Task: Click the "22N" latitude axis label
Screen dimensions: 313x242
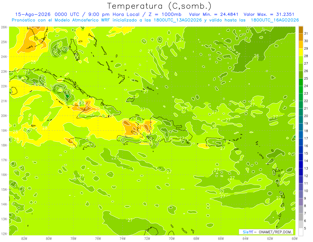Action: pyautogui.click(x=4, y=86)
